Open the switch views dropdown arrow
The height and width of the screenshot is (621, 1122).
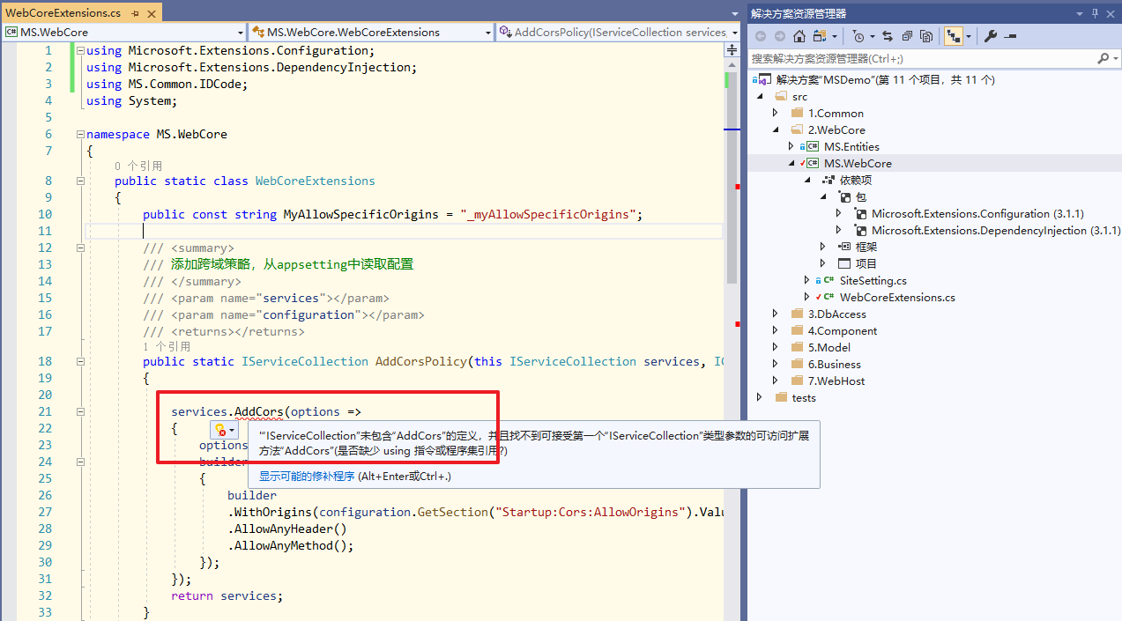833,36
